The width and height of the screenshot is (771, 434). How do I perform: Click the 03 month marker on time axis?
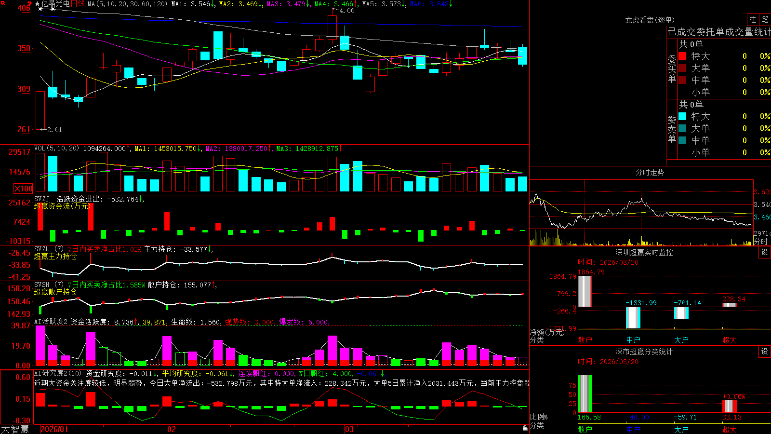pyautogui.click(x=349, y=429)
